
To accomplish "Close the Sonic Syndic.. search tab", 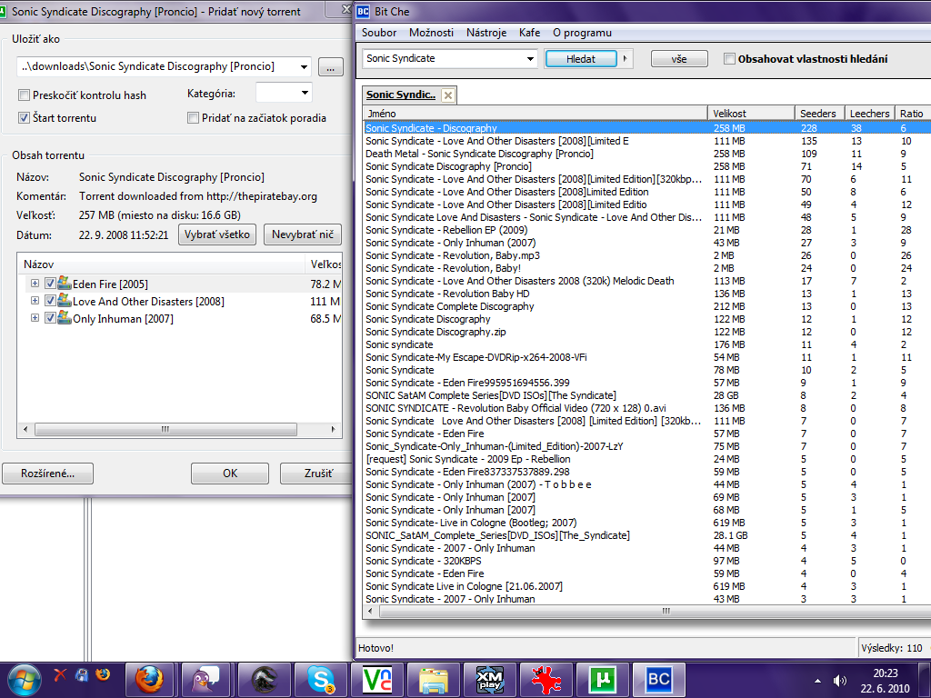I will pyautogui.click(x=448, y=95).
